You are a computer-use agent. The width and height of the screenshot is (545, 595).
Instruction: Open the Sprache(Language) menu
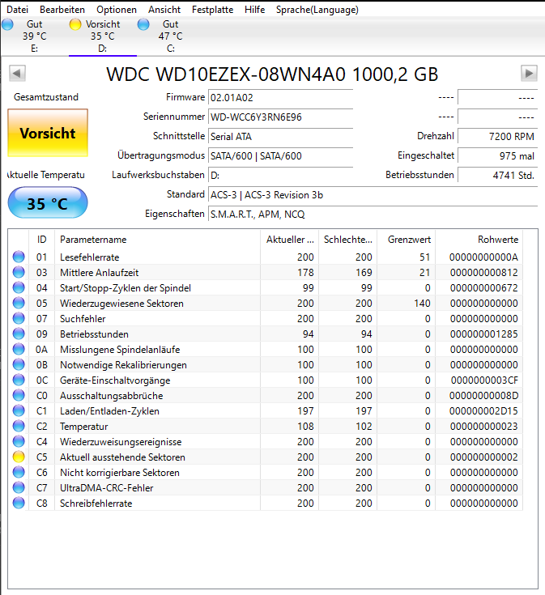click(x=317, y=10)
